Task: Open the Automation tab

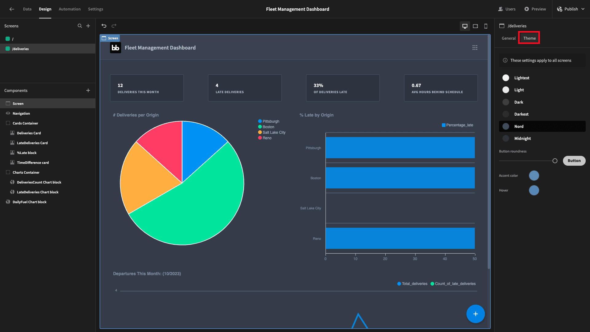Action: point(70,9)
